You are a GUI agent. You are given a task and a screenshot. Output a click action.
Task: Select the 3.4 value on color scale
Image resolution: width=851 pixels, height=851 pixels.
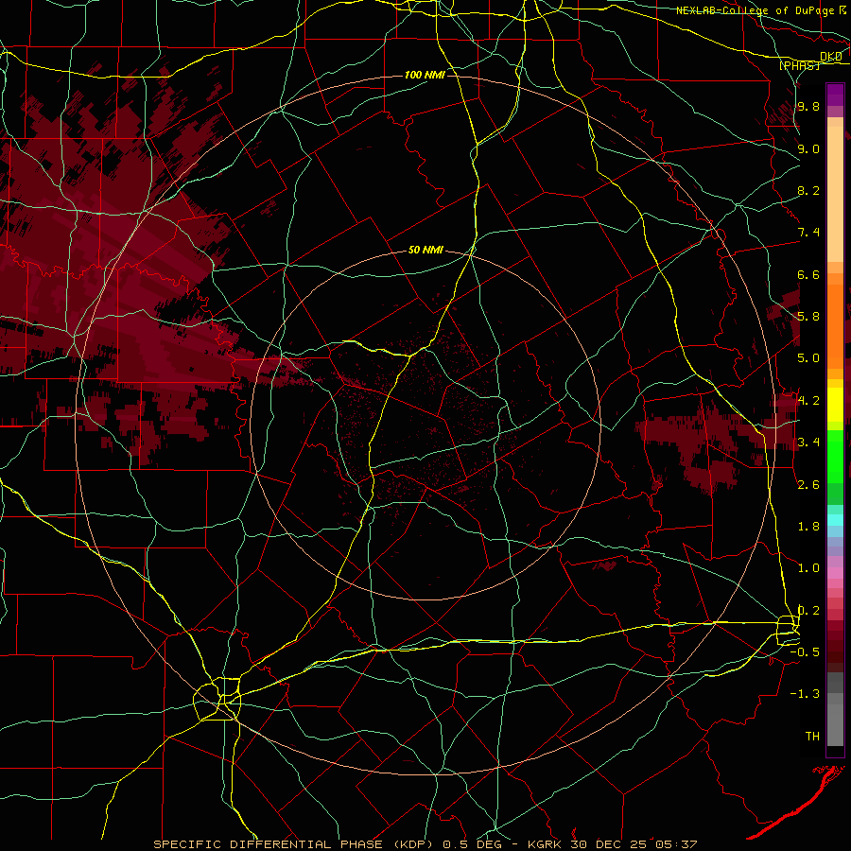[808, 443]
